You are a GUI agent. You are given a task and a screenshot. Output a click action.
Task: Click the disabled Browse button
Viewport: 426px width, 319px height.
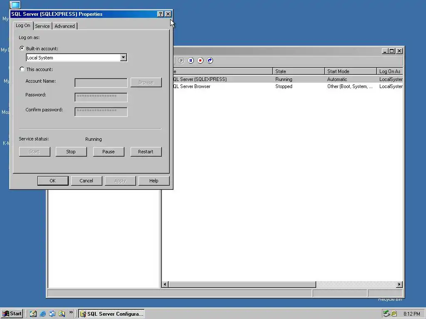(146, 83)
